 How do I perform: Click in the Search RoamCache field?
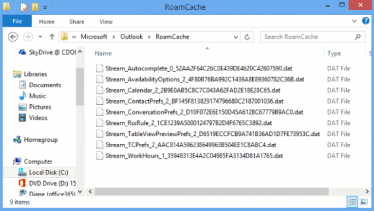[307, 37]
